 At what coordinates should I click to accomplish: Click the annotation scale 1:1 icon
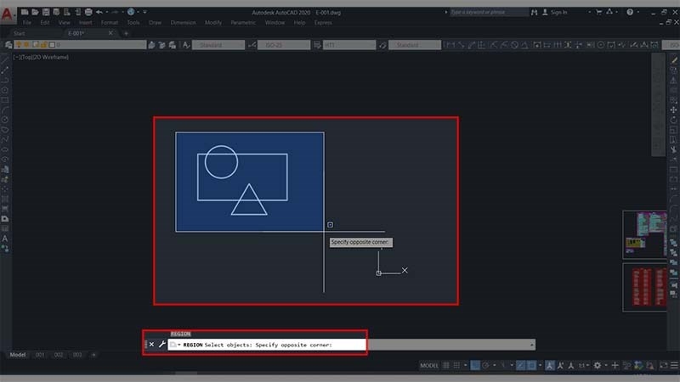pos(582,366)
